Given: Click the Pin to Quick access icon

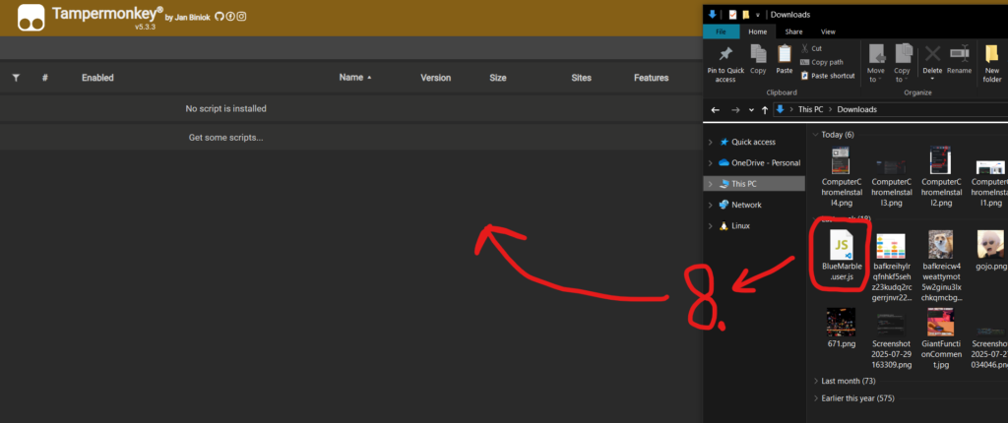Looking at the screenshot, I should [725, 53].
